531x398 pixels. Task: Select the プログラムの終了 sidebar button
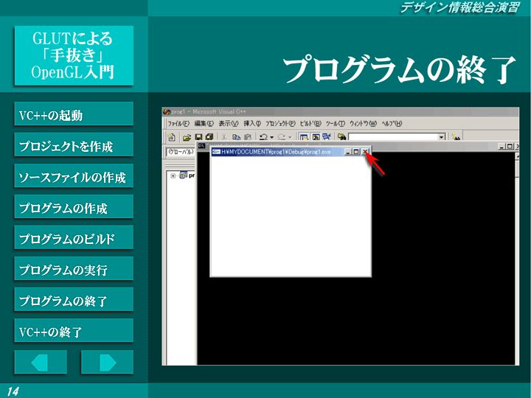(x=74, y=299)
